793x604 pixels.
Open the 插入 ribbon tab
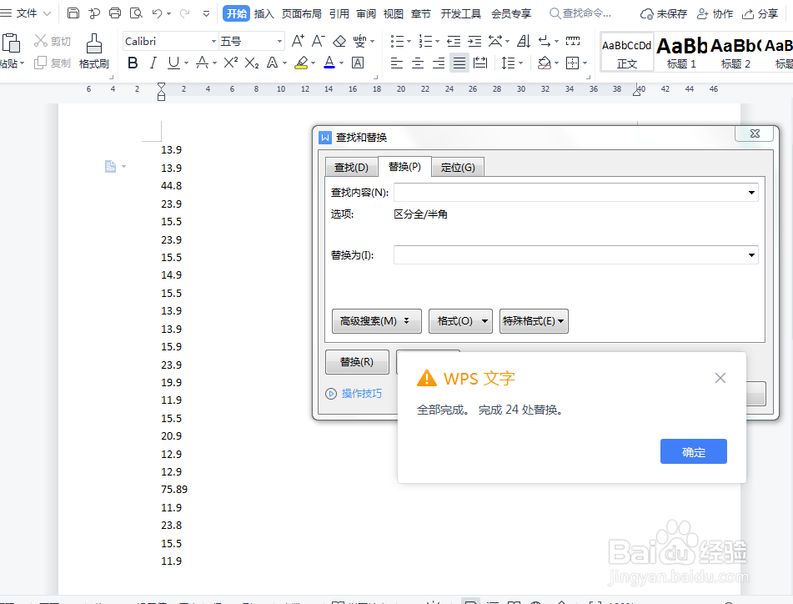(x=264, y=13)
